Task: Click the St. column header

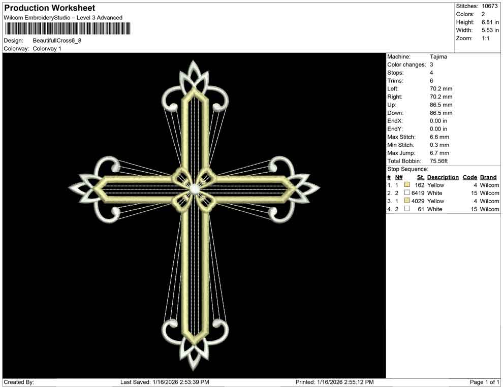Action: (x=420, y=177)
